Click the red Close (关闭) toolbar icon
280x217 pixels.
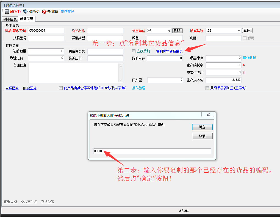click(x=44, y=12)
